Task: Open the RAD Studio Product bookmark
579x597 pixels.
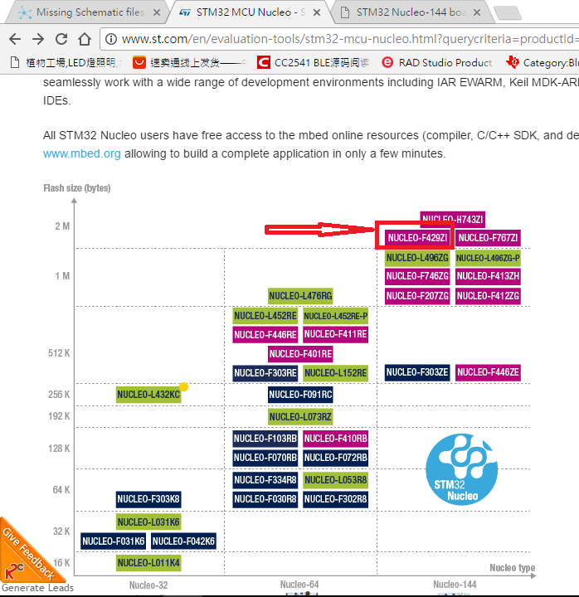Action: 436,62
